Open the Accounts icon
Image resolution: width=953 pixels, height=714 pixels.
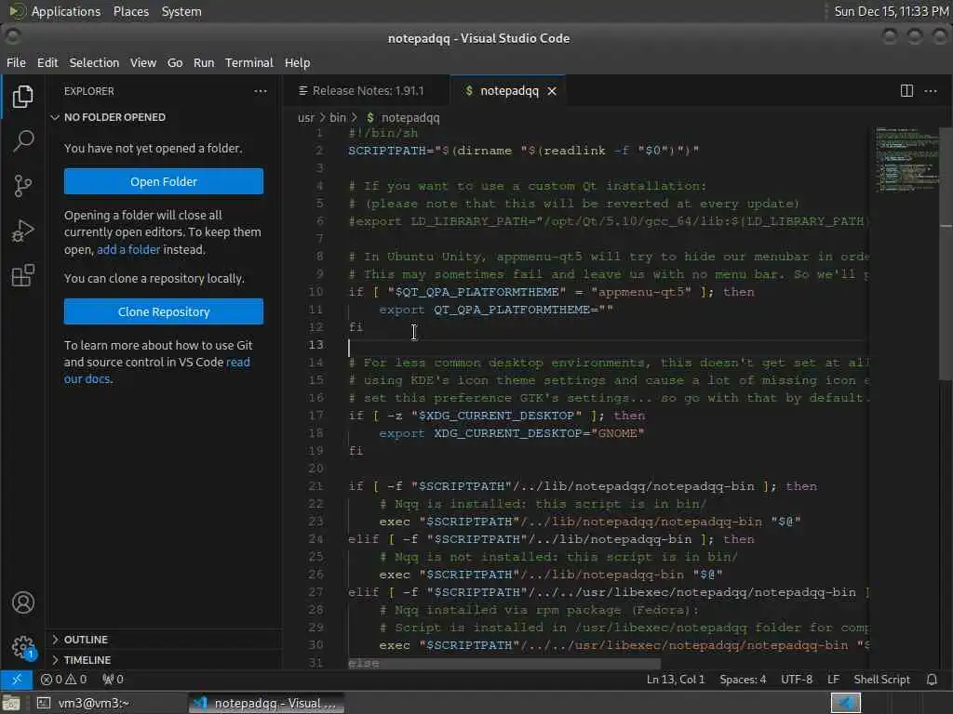(x=23, y=602)
